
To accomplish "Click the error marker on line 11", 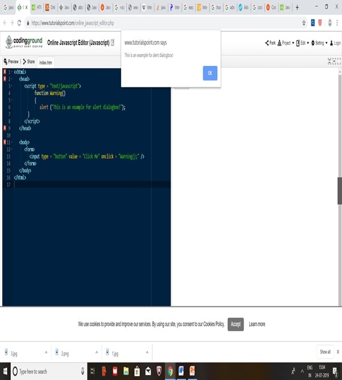I will [5, 142].
